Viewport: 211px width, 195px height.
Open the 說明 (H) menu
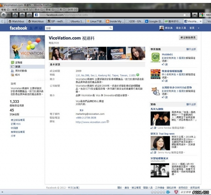[73, 10]
